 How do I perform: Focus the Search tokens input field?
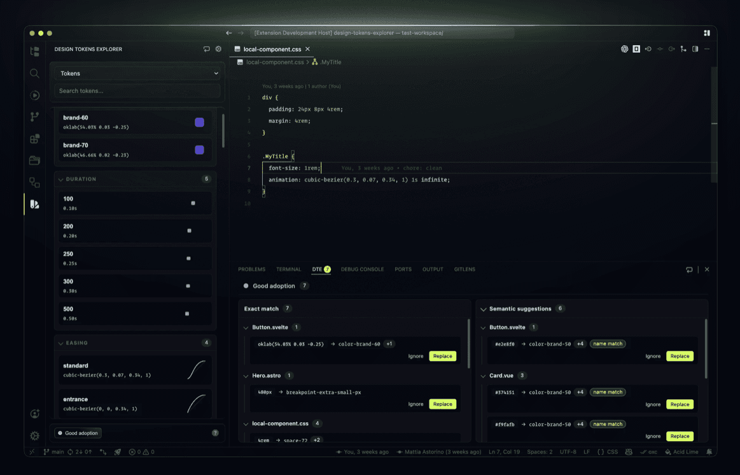(x=137, y=90)
